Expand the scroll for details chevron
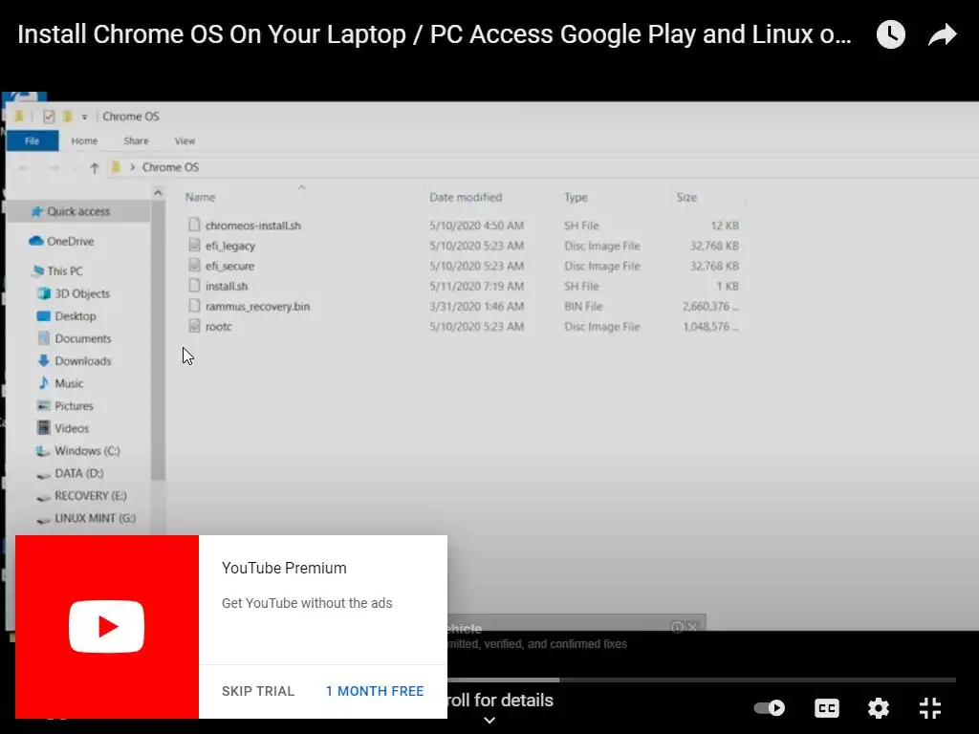The height and width of the screenshot is (734, 979). click(490, 721)
